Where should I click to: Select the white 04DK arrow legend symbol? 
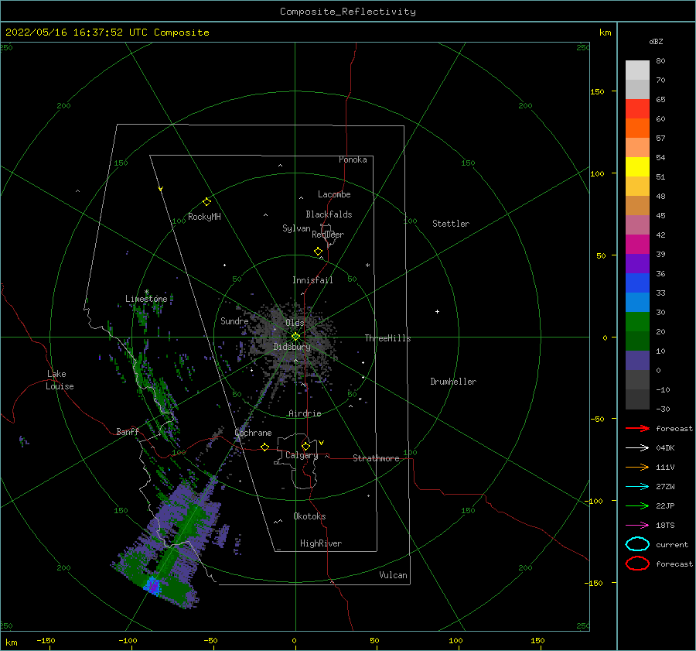(x=637, y=448)
